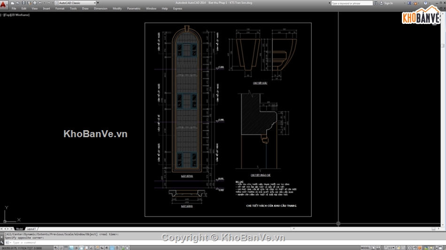Click the [Top] view control label
Screen dimensions: 446x250
8,15
